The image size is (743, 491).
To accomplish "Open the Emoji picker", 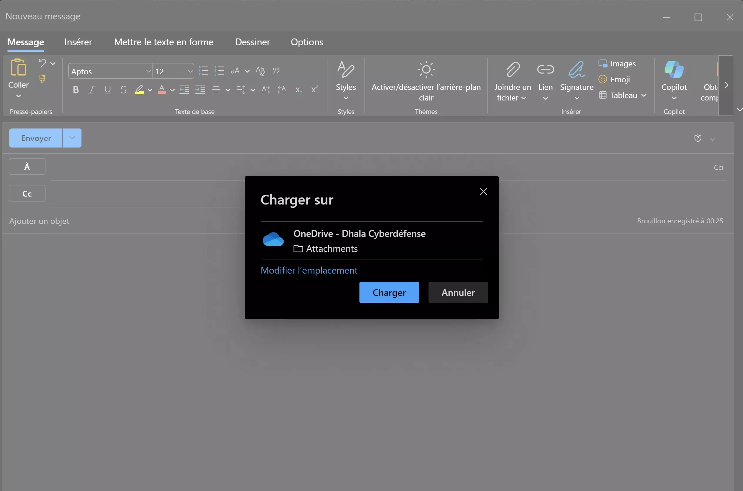I will pos(615,79).
